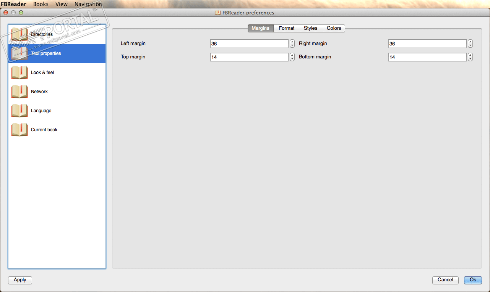Click the Apply button
The height and width of the screenshot is (292, 490).
click(x=20, y=280)
